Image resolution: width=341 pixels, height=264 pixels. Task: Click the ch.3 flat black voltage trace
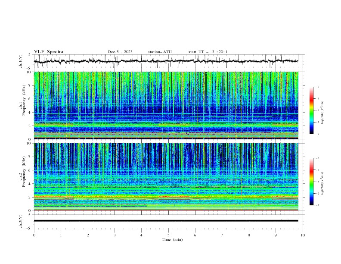(x=166, y=221)
